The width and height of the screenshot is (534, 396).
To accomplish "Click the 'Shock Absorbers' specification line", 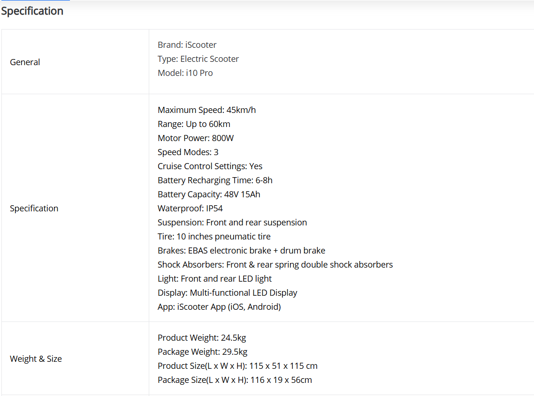I will 275,264.
